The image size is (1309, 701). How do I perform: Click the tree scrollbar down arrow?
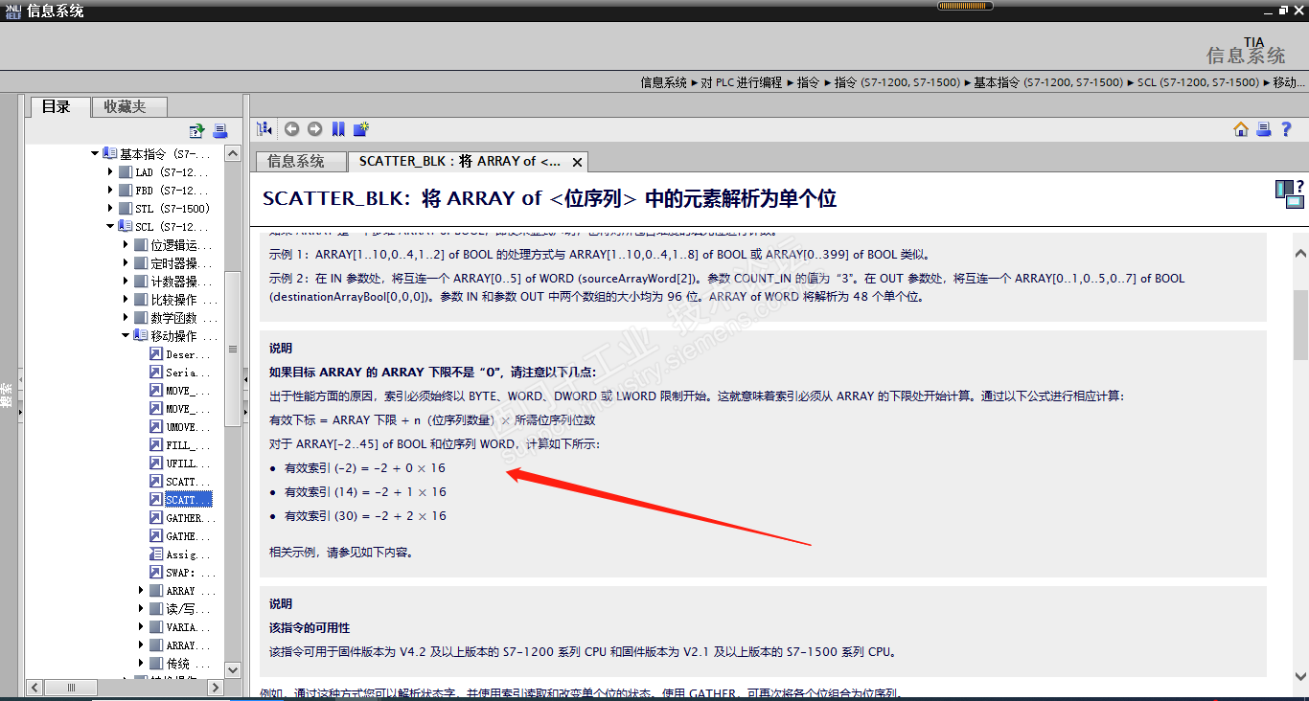[233, 670]
